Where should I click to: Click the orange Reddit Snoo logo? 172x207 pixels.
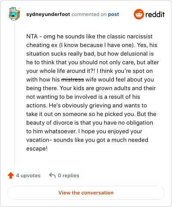pos(138,14)
